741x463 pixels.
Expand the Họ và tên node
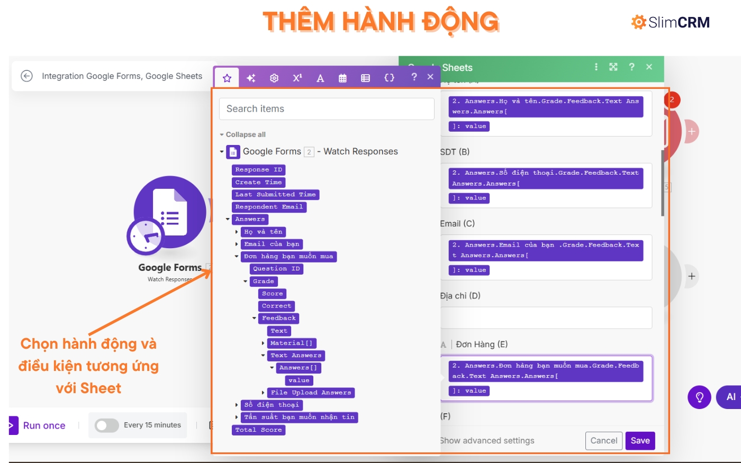coord(237,232)
